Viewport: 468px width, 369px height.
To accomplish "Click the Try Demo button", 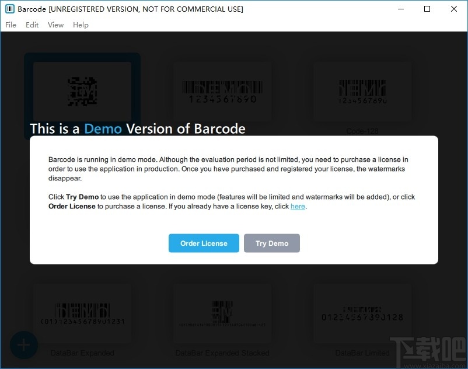I will [x=272, y=243].
